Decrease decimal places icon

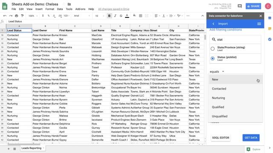tap(54, 16)
